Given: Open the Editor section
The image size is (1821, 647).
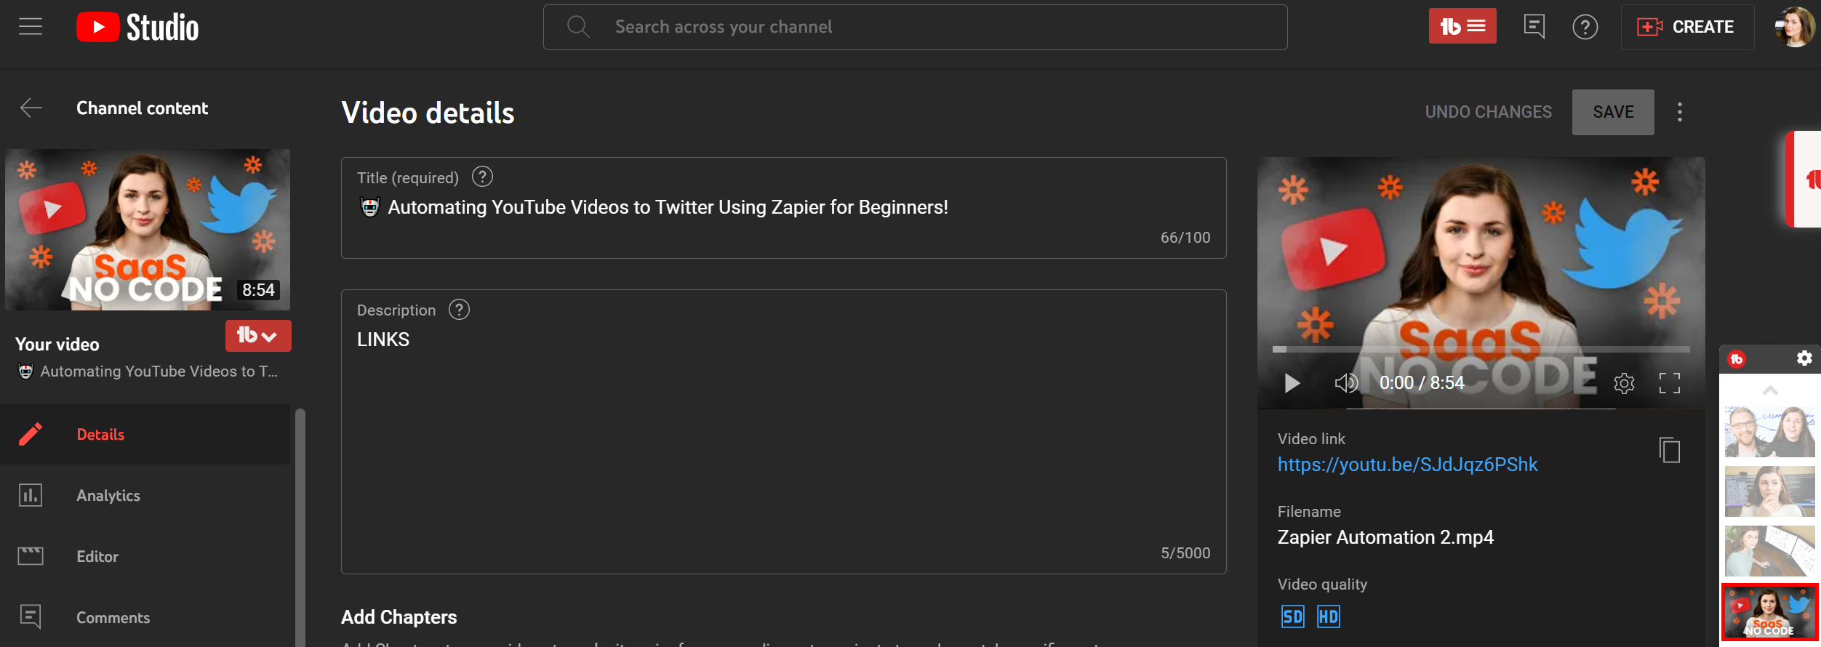Looking at the screenshot, I should click(145, 556).
